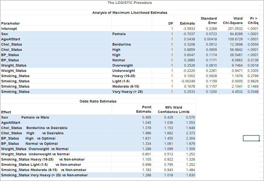This screenshot has width=264, height=181.
Task: Select the 'Standard Error' column header
Action: pyautogui.click(x=209, y=21)
